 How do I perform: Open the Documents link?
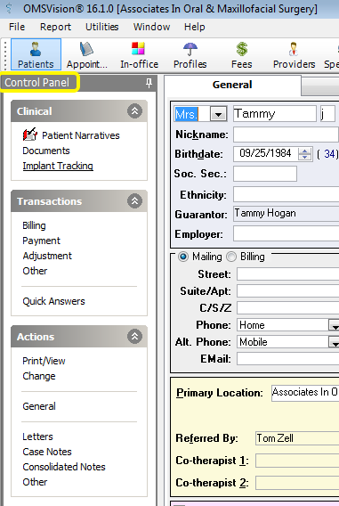tap(46, 151)
